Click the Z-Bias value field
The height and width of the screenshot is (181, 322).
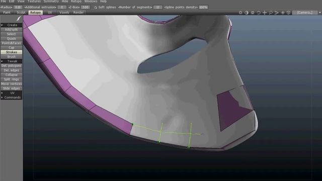[x=85, y=7]
